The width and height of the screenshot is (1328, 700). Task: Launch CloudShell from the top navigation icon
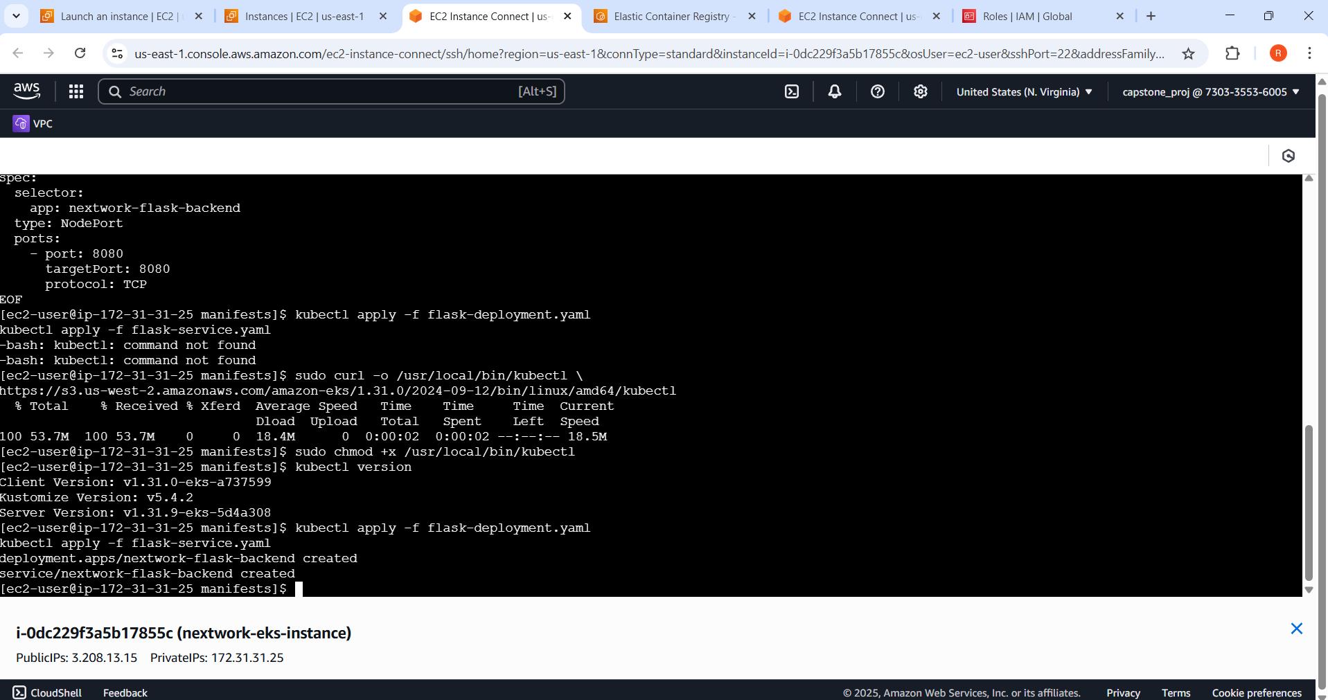792,91
